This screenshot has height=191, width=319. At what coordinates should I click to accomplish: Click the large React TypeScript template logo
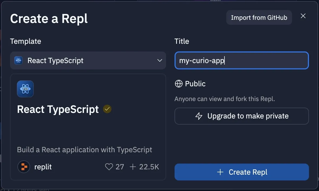point(25,89)
